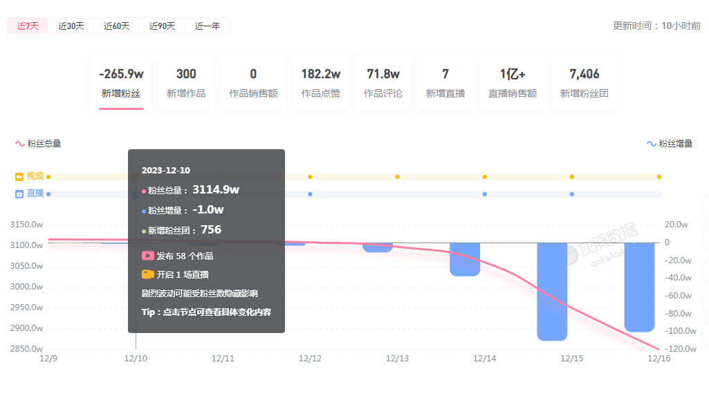This screenshot has width=709, height=398.
Task: Click pink video icon in tooltip
Action: pos(147,256)
